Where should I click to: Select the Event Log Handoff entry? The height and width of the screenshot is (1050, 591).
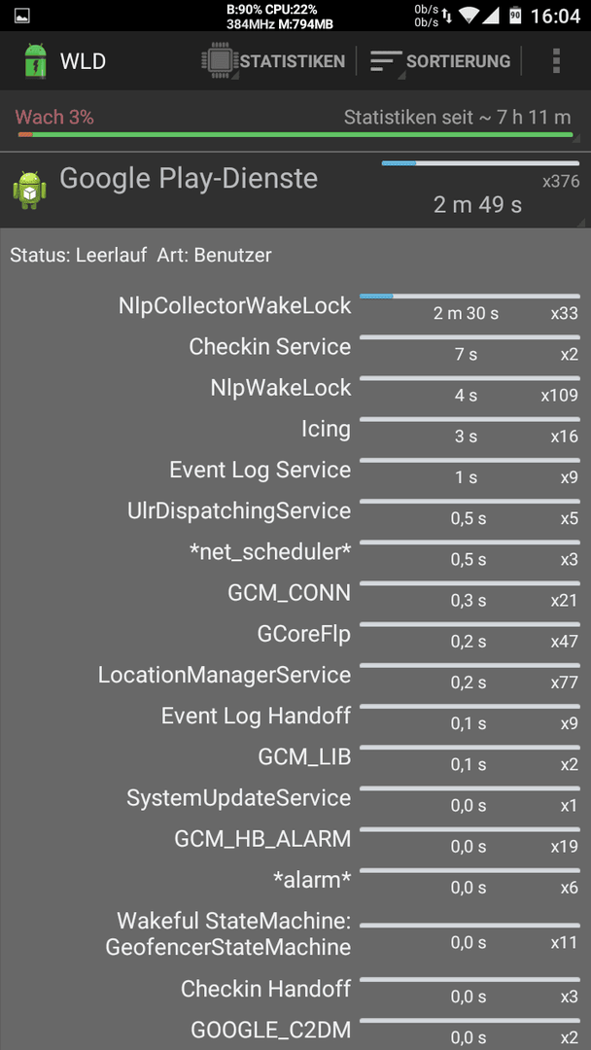pos(295,716)
